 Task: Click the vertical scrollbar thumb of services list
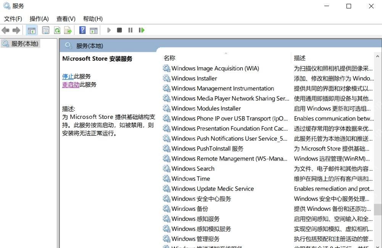tap(378, 210)
